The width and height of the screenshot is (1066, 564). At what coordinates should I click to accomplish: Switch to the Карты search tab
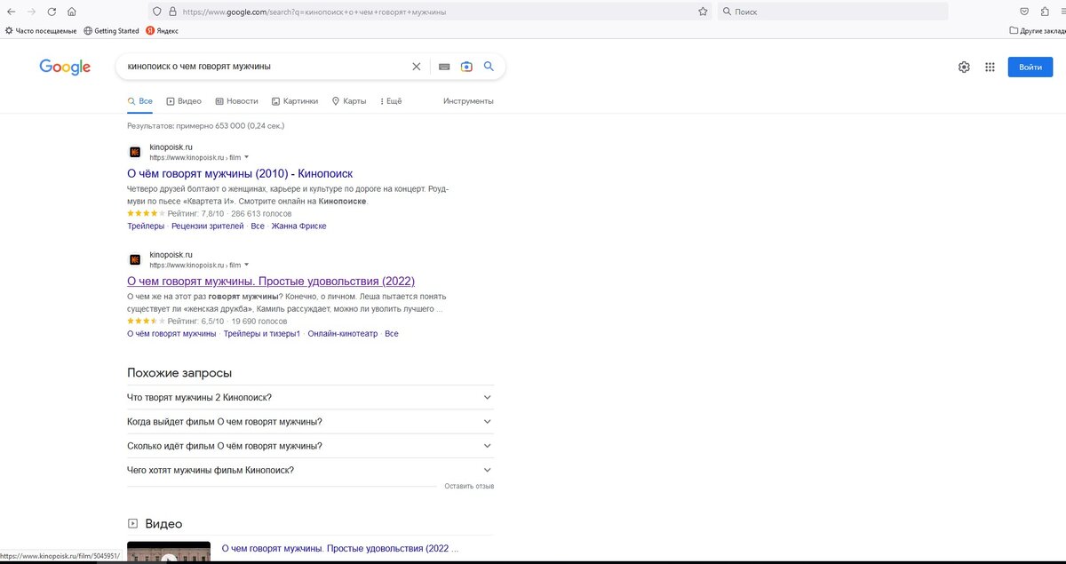349,101
